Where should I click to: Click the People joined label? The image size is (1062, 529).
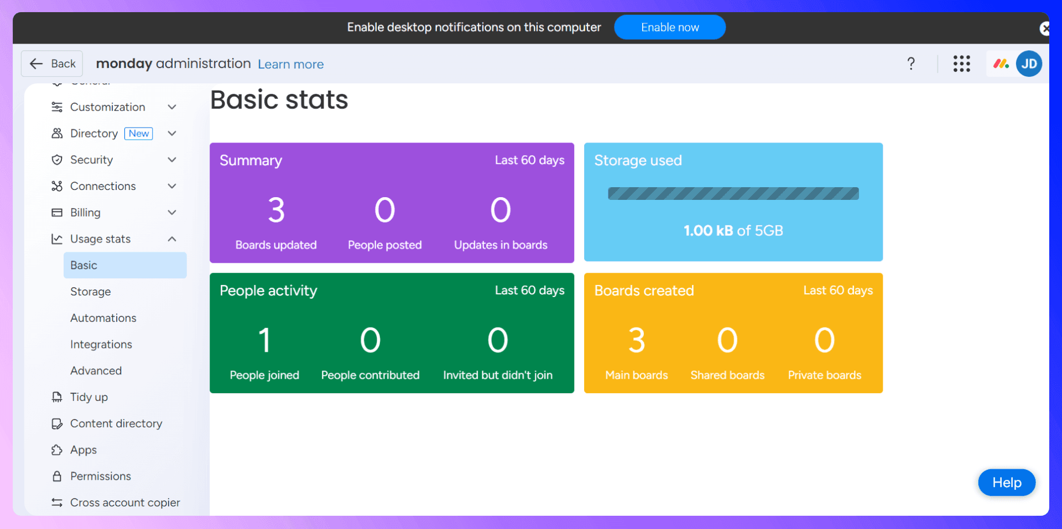[264, 375]
